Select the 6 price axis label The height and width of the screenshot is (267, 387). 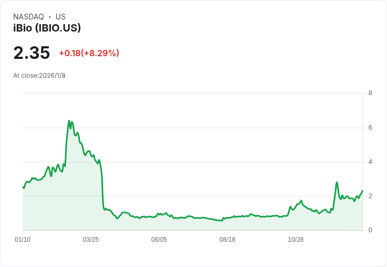tap(370, 128)
